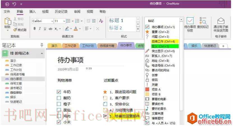Switch to the 绘图 ribbon tab
Viewport: 233px width, 126px height.
click(x=45, y=11)
